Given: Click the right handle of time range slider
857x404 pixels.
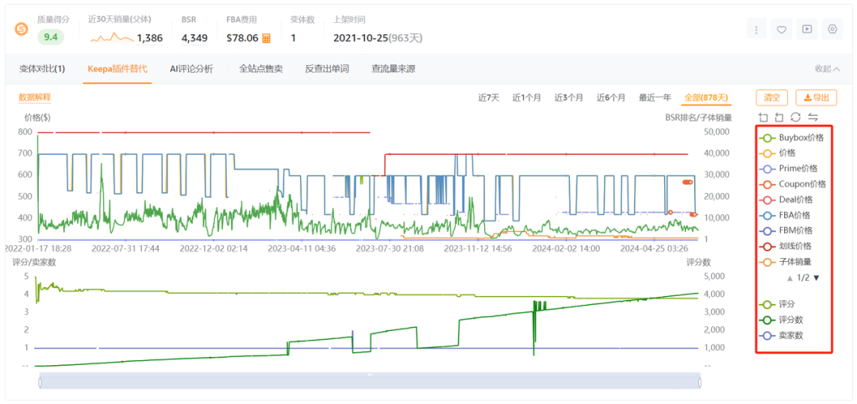Looking at the screenshot, I should pos(700,382).
